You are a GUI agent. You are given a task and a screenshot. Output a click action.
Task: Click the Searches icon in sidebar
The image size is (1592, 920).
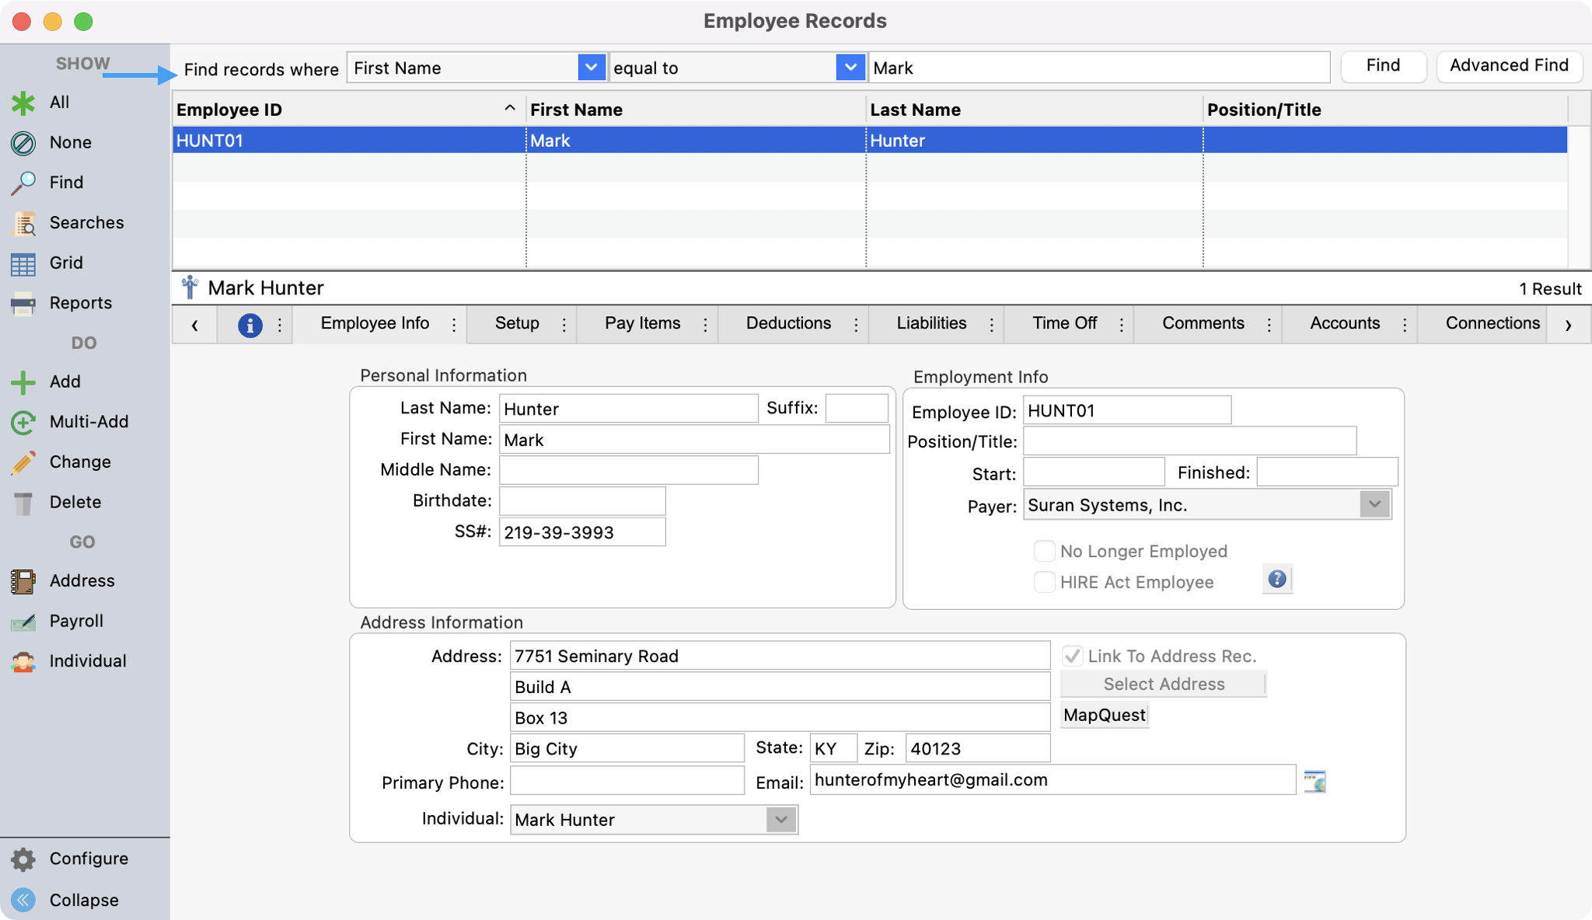click(x=23, y=223)
